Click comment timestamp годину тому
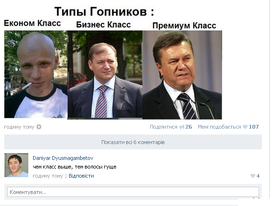The image size is (273, 206). point(48,176)
